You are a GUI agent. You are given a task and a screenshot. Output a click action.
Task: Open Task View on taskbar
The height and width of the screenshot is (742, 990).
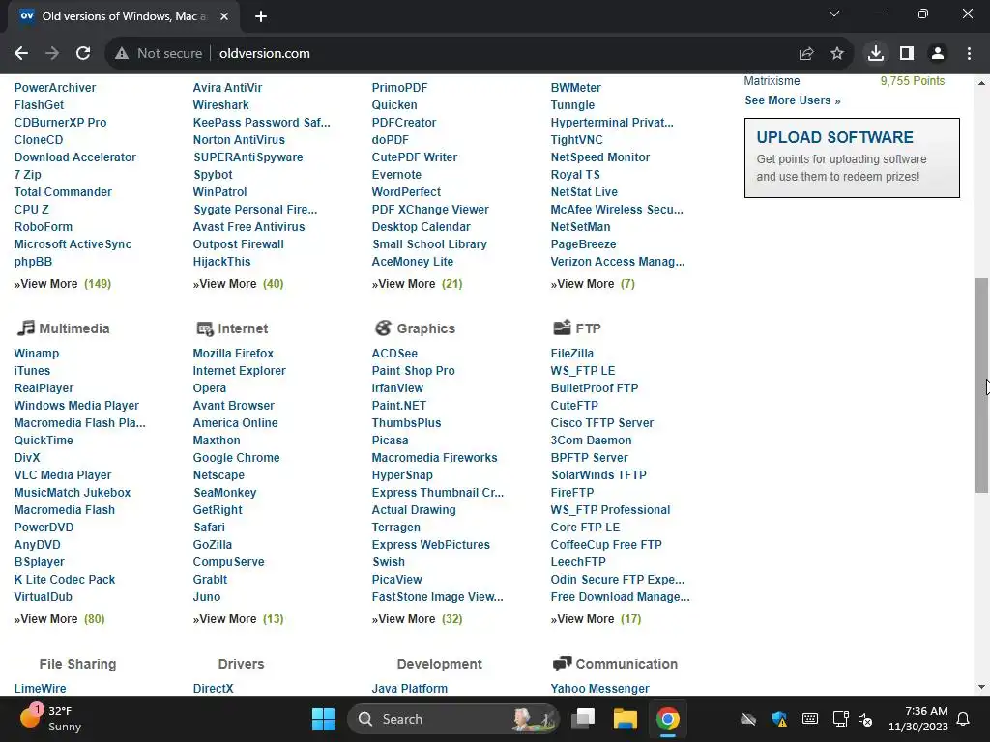[583, 719]
